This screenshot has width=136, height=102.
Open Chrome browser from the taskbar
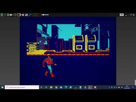tap(56, 87)
